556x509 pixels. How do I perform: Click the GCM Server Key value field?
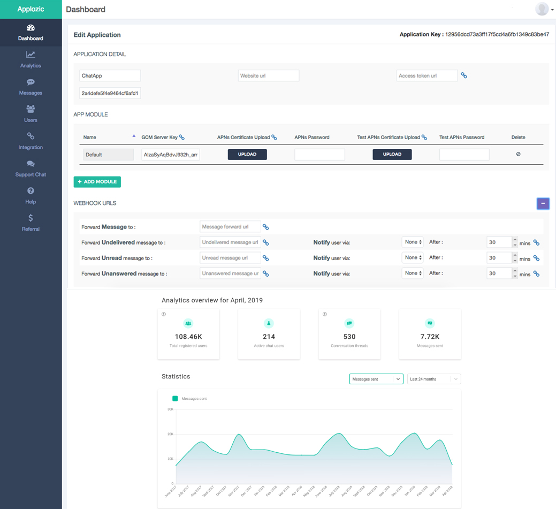[x=171, y=155]
